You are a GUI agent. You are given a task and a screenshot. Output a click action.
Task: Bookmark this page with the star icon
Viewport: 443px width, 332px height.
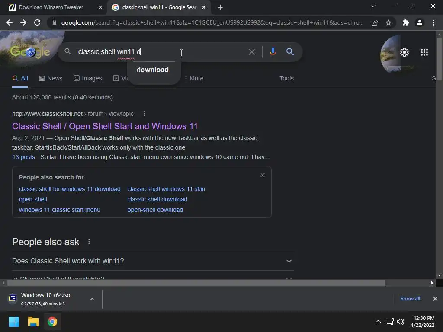point(388,22)
